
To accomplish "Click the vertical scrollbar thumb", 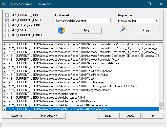I will click(x=161, y=104).
